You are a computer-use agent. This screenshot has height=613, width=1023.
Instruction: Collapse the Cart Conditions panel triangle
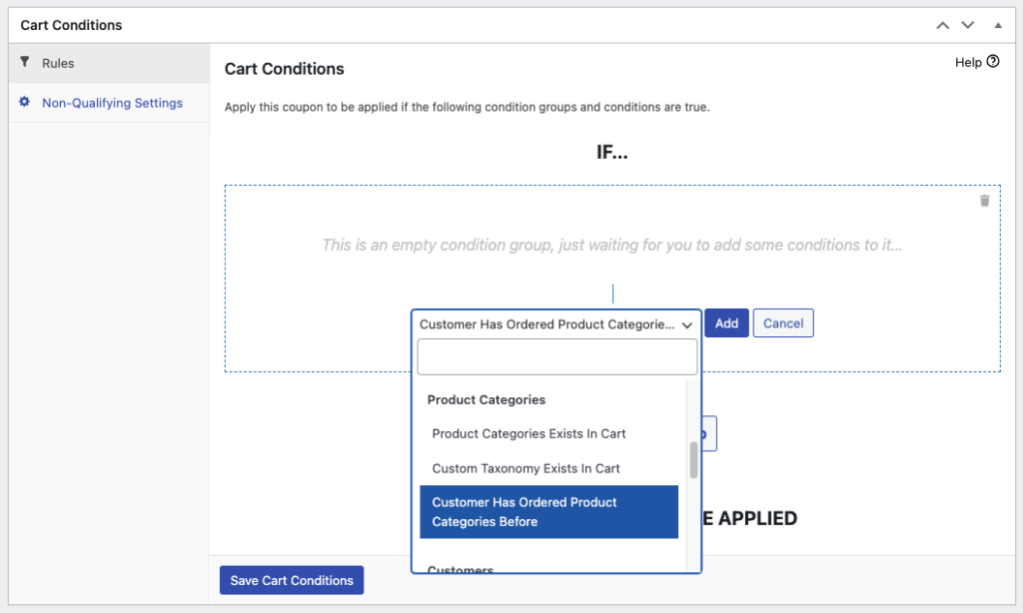pos(997,25)
